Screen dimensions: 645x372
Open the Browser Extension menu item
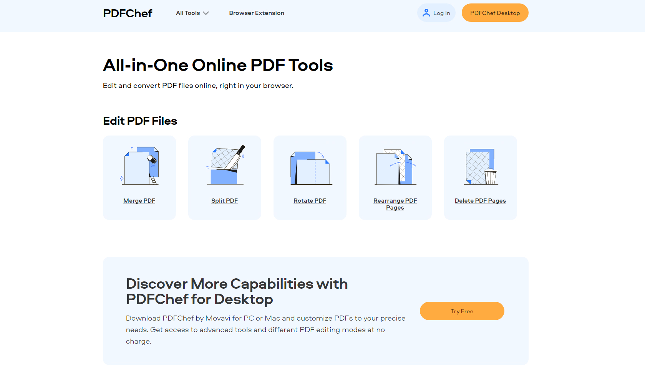(x=257, y=13)
